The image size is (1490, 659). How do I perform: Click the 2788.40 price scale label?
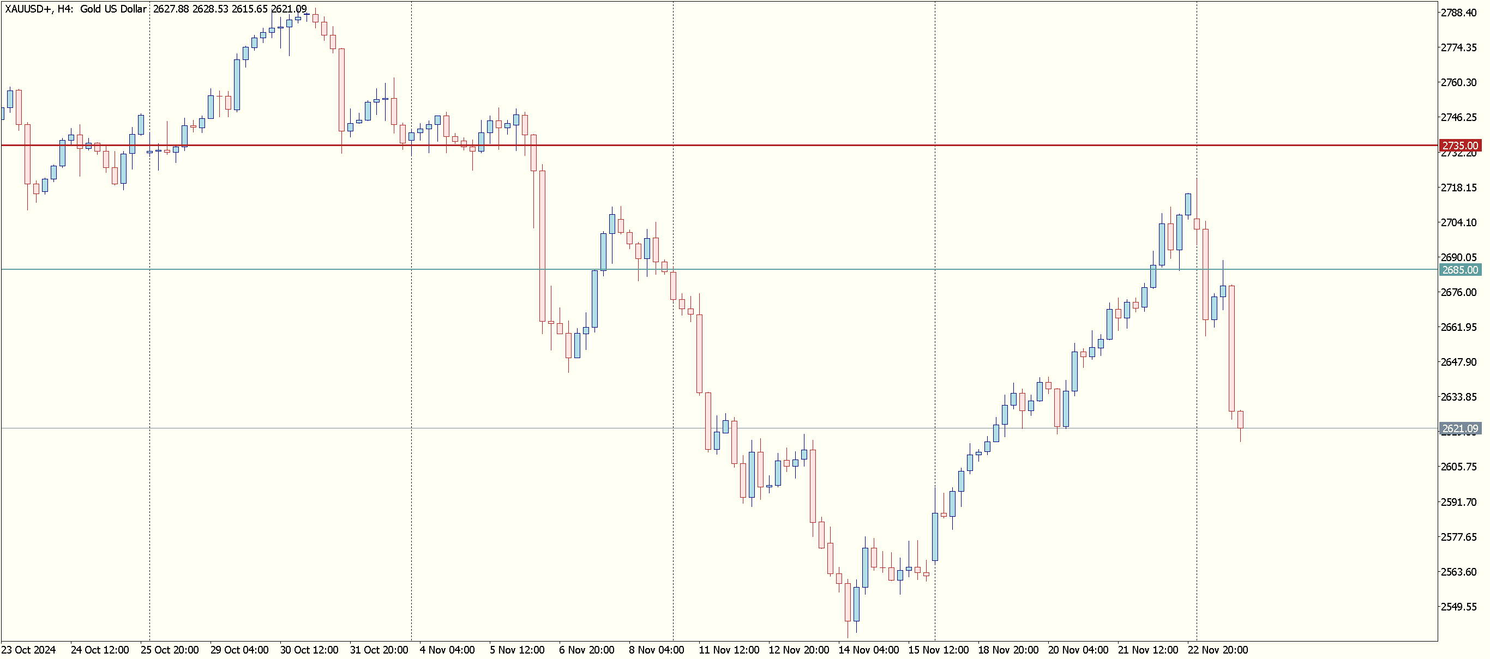click(x=1458, y=13)
